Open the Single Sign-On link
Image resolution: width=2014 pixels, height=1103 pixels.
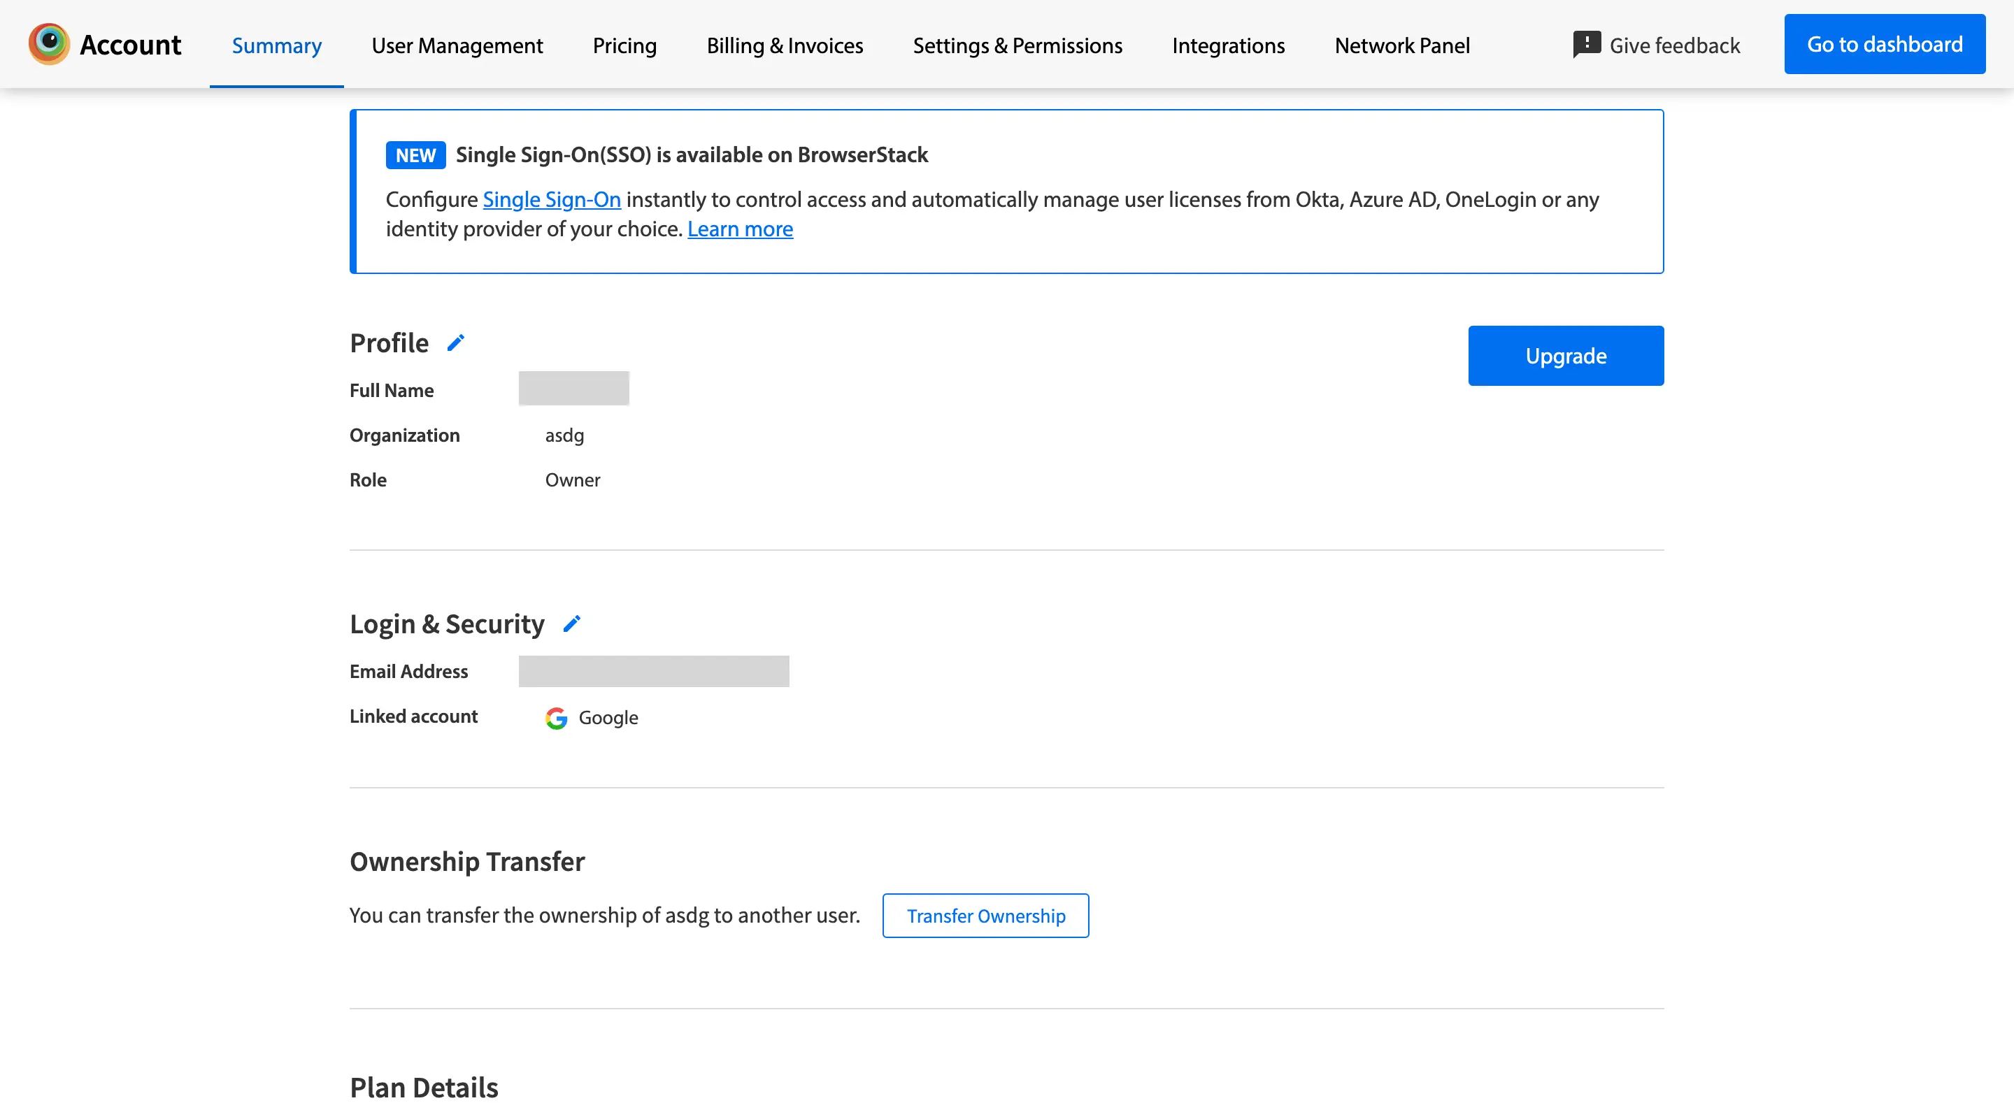tap(551, 199)
